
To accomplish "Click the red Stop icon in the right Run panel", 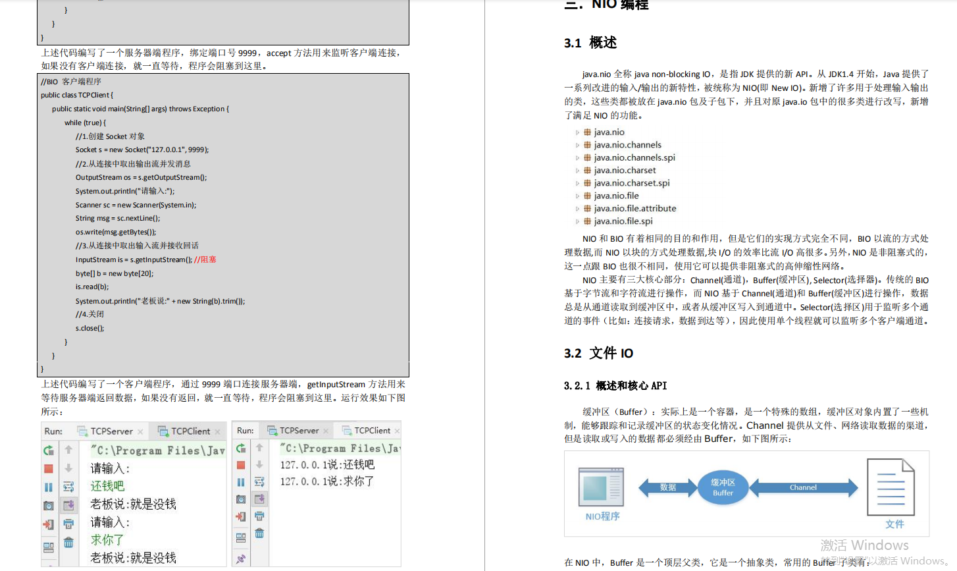I will [x=241, y=465].
